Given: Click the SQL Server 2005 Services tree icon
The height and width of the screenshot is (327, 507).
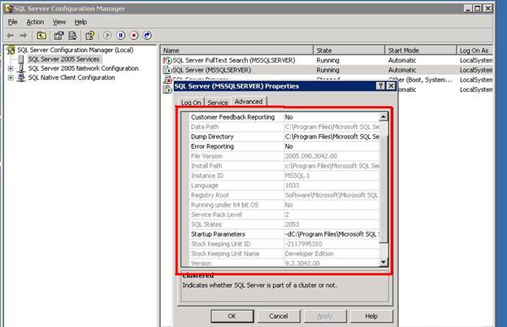Looking at the screenshot, I should tap(21, 59).
